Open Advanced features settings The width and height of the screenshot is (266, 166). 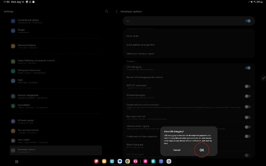56,46
